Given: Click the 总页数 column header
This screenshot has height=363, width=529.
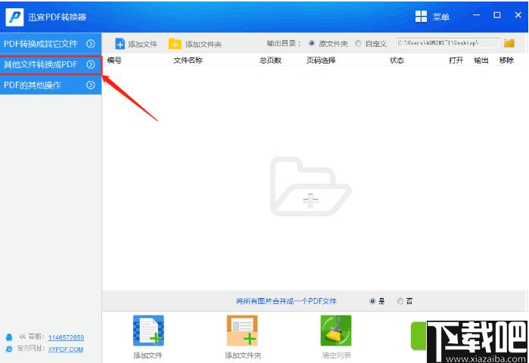Looking at the screenshot, I should click(270, 60).
